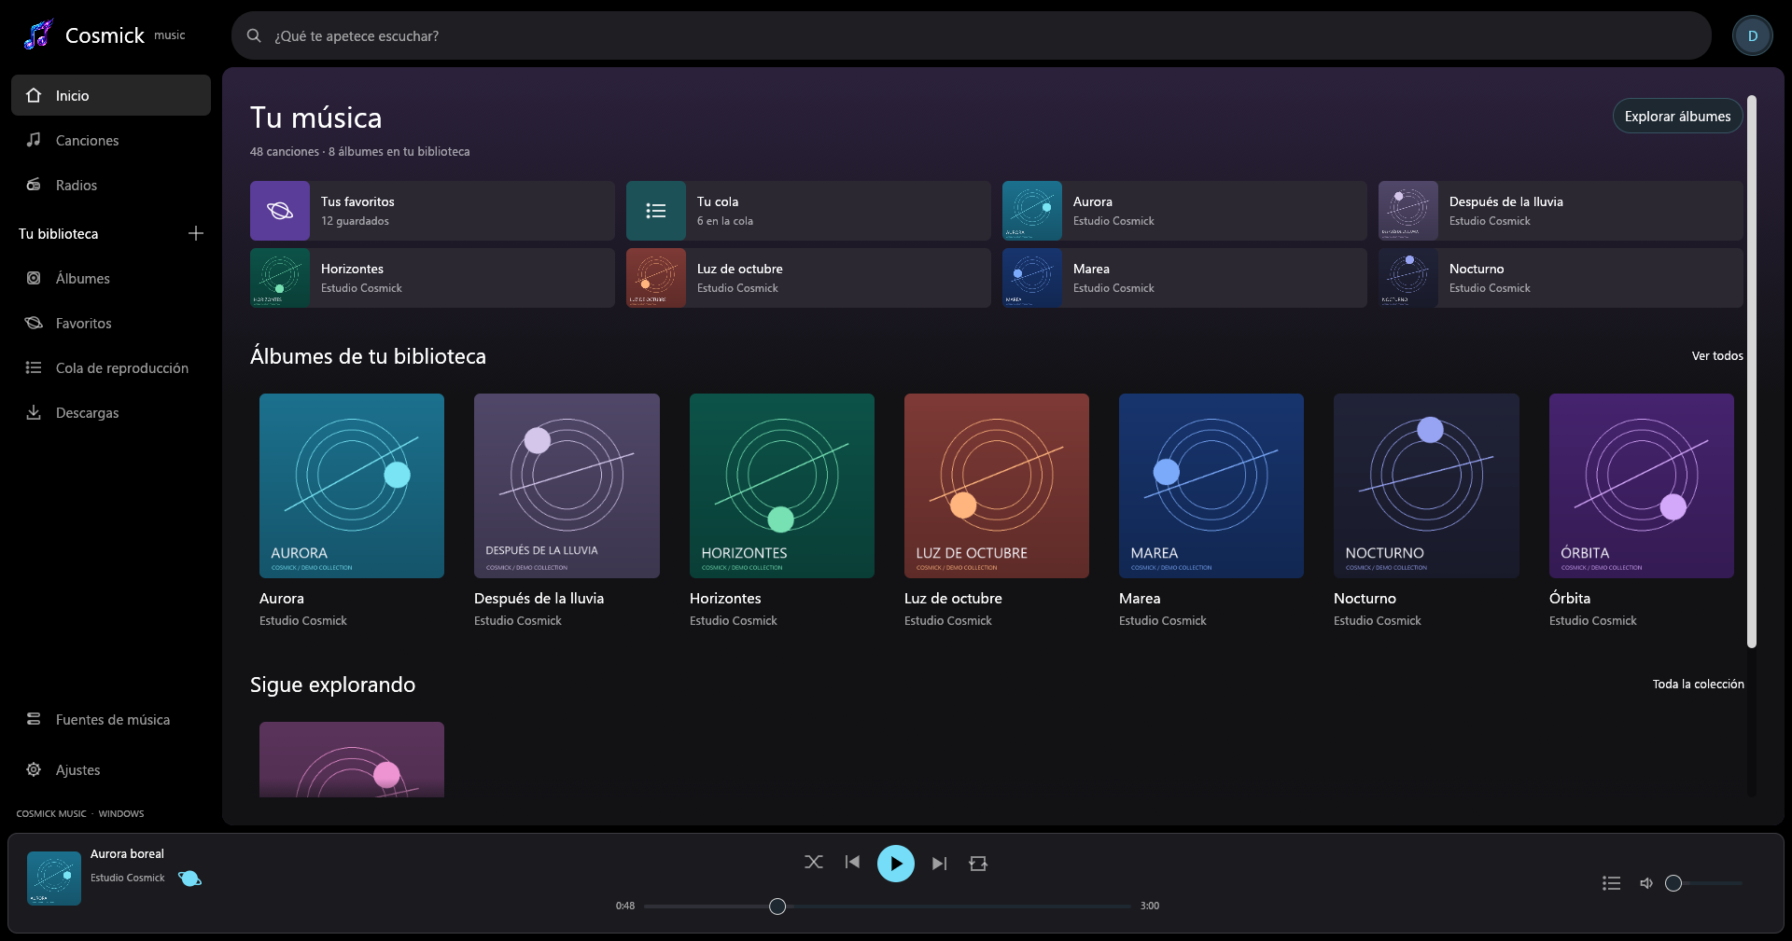Click the volume slider handle
Viewport: 1792px width, 941px height.
(x=1673, y=883)
